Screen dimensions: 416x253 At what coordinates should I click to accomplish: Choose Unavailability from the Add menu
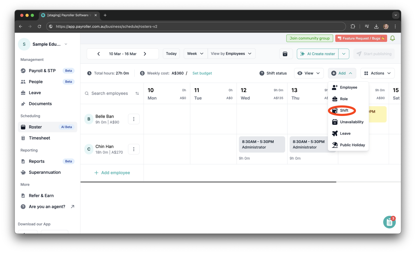point(348,122)
